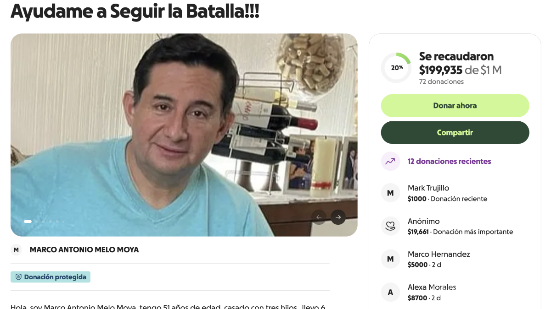
Task: Click the 20% circular progress indicator
Action: [x=396, y=68]
